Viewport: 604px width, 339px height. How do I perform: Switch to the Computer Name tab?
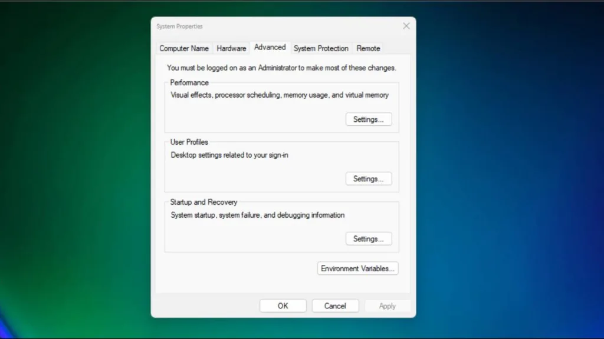coord(184,48)
